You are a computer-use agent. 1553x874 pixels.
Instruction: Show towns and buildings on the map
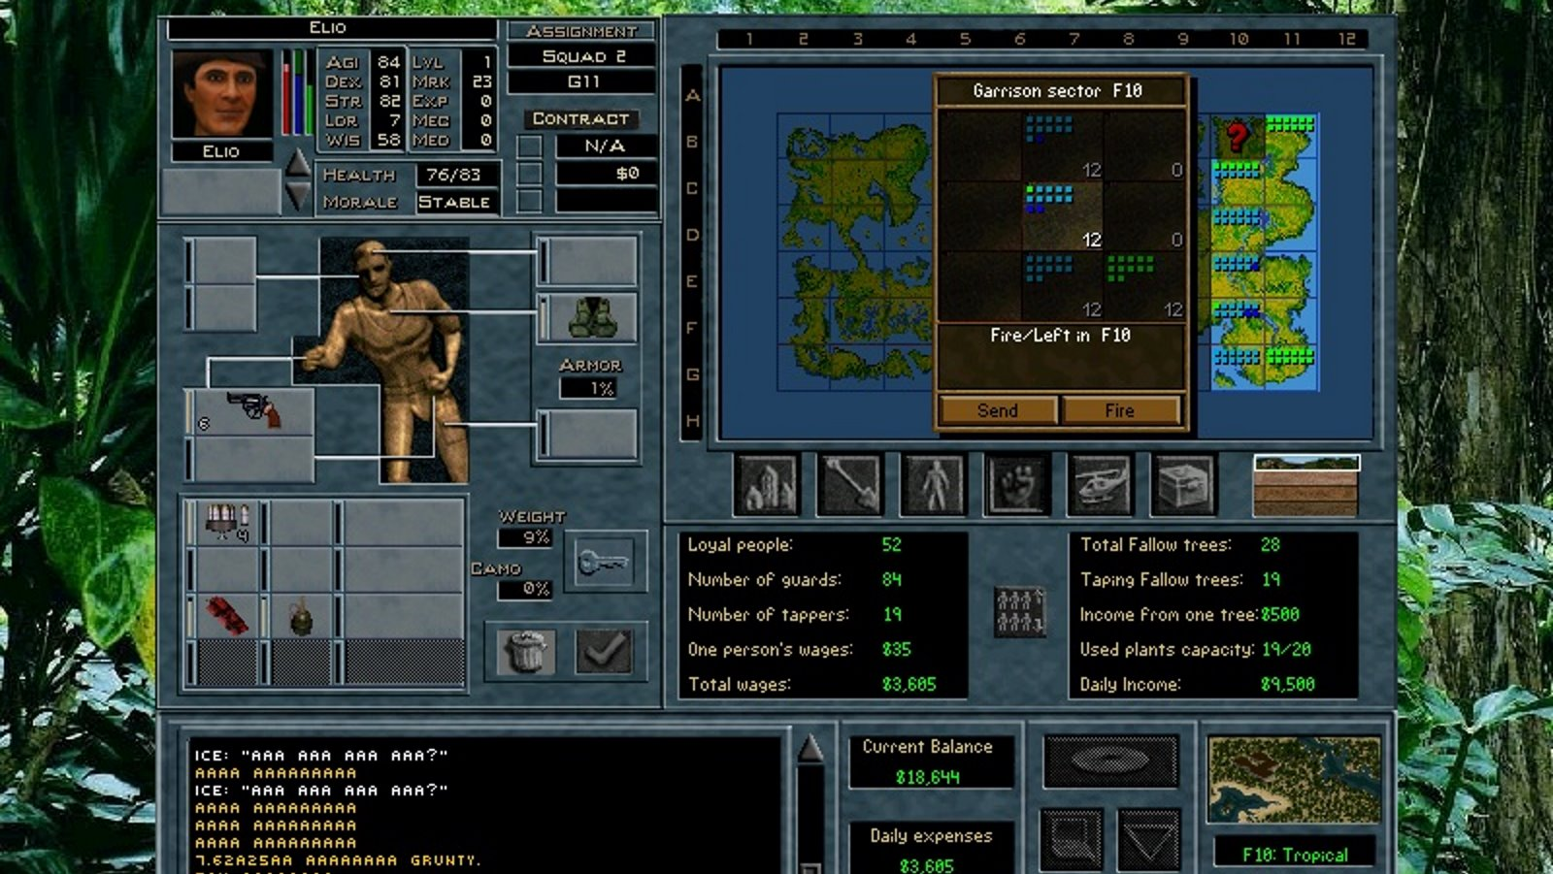point(767,483)
